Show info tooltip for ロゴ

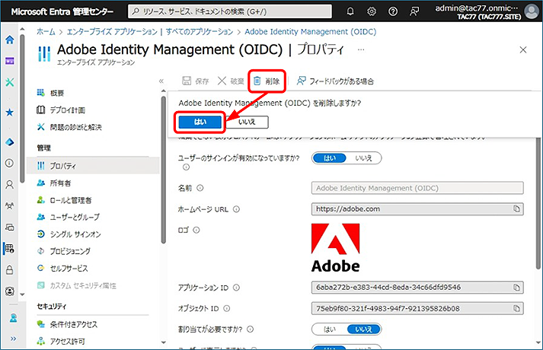(196, 230)
